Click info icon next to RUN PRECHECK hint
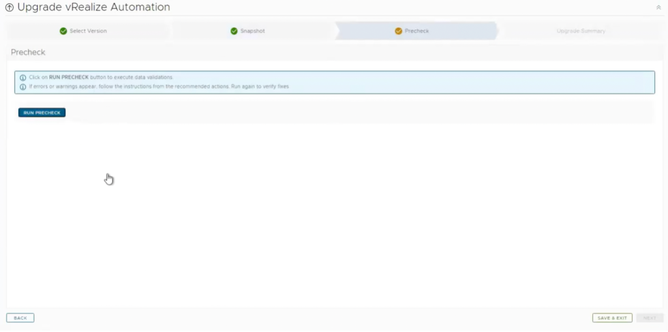The width and height of the screenshot is (668, 332). click(23, 78)
